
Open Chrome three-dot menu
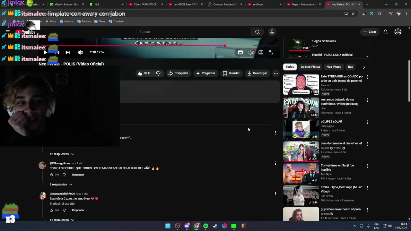pos(406,13)
